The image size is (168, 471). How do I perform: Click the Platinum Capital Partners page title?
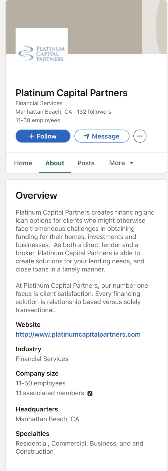point(71,93)
